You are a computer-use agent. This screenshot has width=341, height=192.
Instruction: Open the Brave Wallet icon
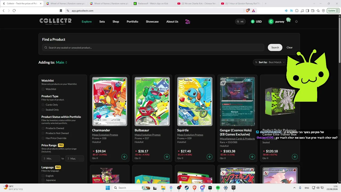tap(313, 11)
